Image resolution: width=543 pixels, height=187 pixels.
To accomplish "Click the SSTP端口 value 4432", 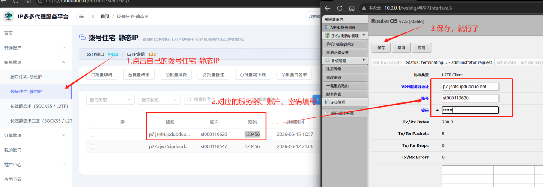I will point(113,54).
